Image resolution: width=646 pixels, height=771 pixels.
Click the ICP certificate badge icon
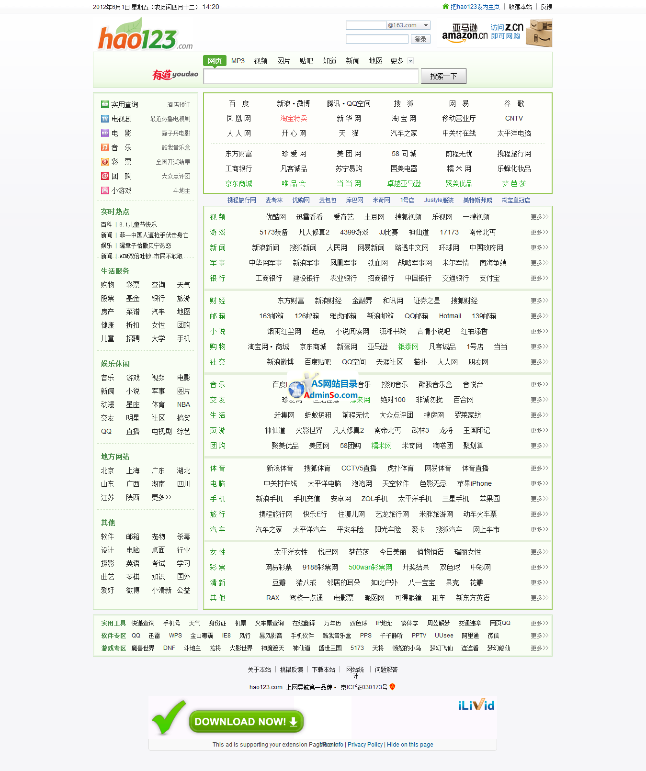tap(393, 687)
